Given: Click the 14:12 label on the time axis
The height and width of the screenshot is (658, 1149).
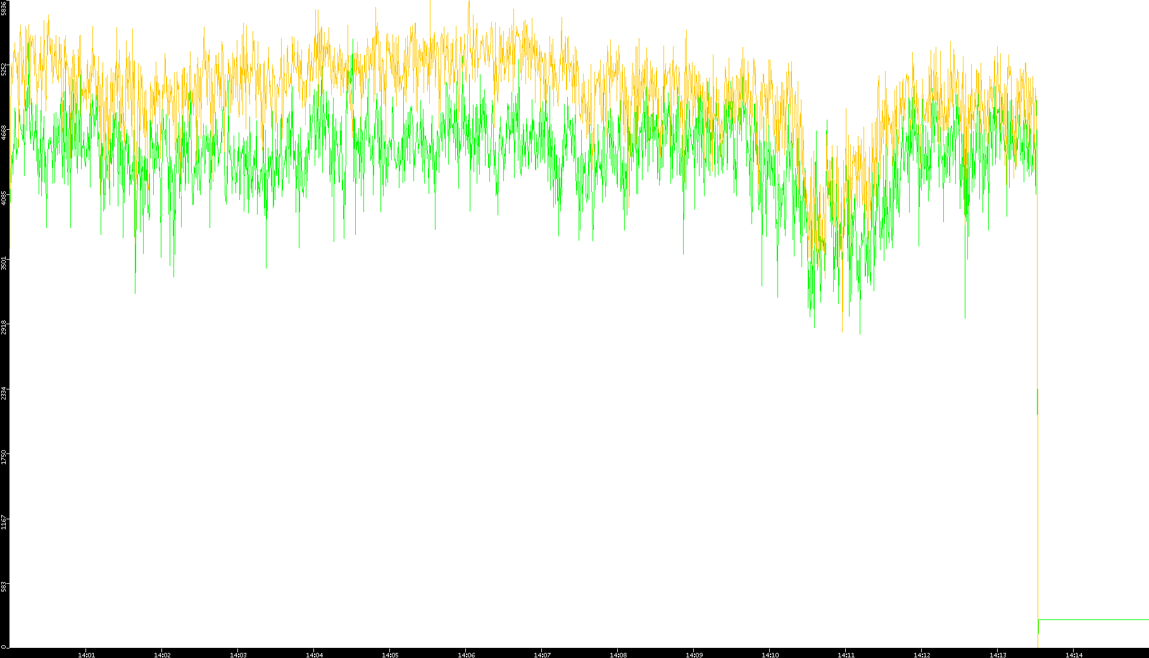Looking at the screenshot, I should 922,655.
